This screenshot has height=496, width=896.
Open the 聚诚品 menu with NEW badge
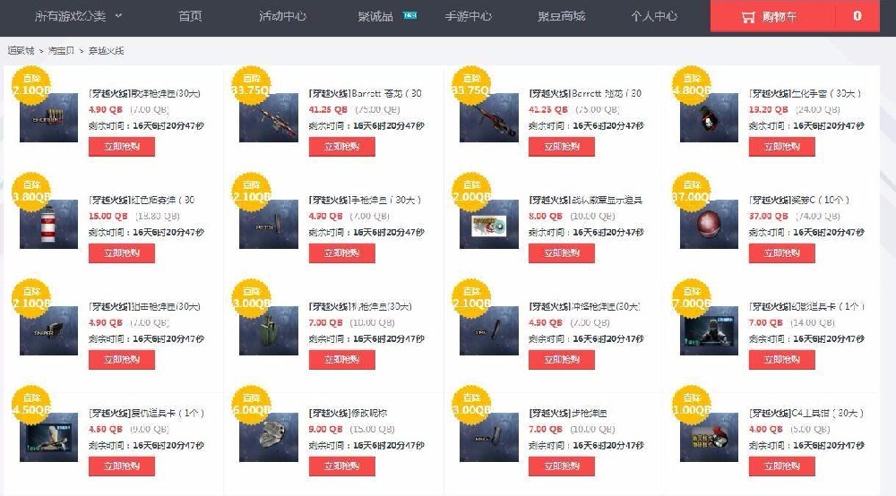(x=387, y=16)
